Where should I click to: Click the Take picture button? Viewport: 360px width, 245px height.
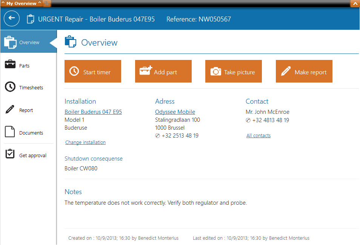[234, 71]
